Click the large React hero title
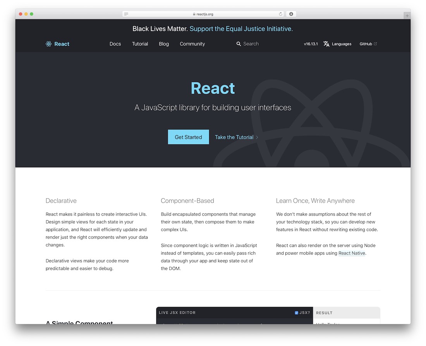The image size is (426, 346). tap(213, 88)
